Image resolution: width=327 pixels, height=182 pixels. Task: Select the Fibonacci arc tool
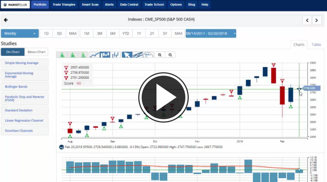[148, 55]
